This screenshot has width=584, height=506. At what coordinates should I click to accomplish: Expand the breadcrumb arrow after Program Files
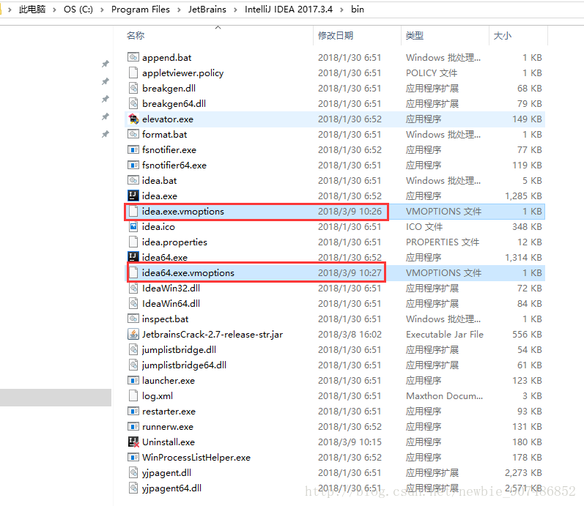coord(179,10)
